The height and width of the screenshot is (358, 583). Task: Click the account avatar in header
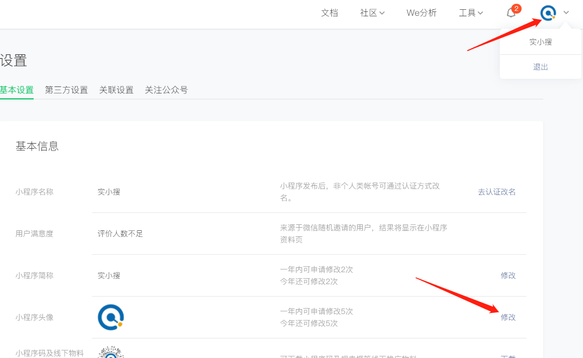click(x=548, y=13)
